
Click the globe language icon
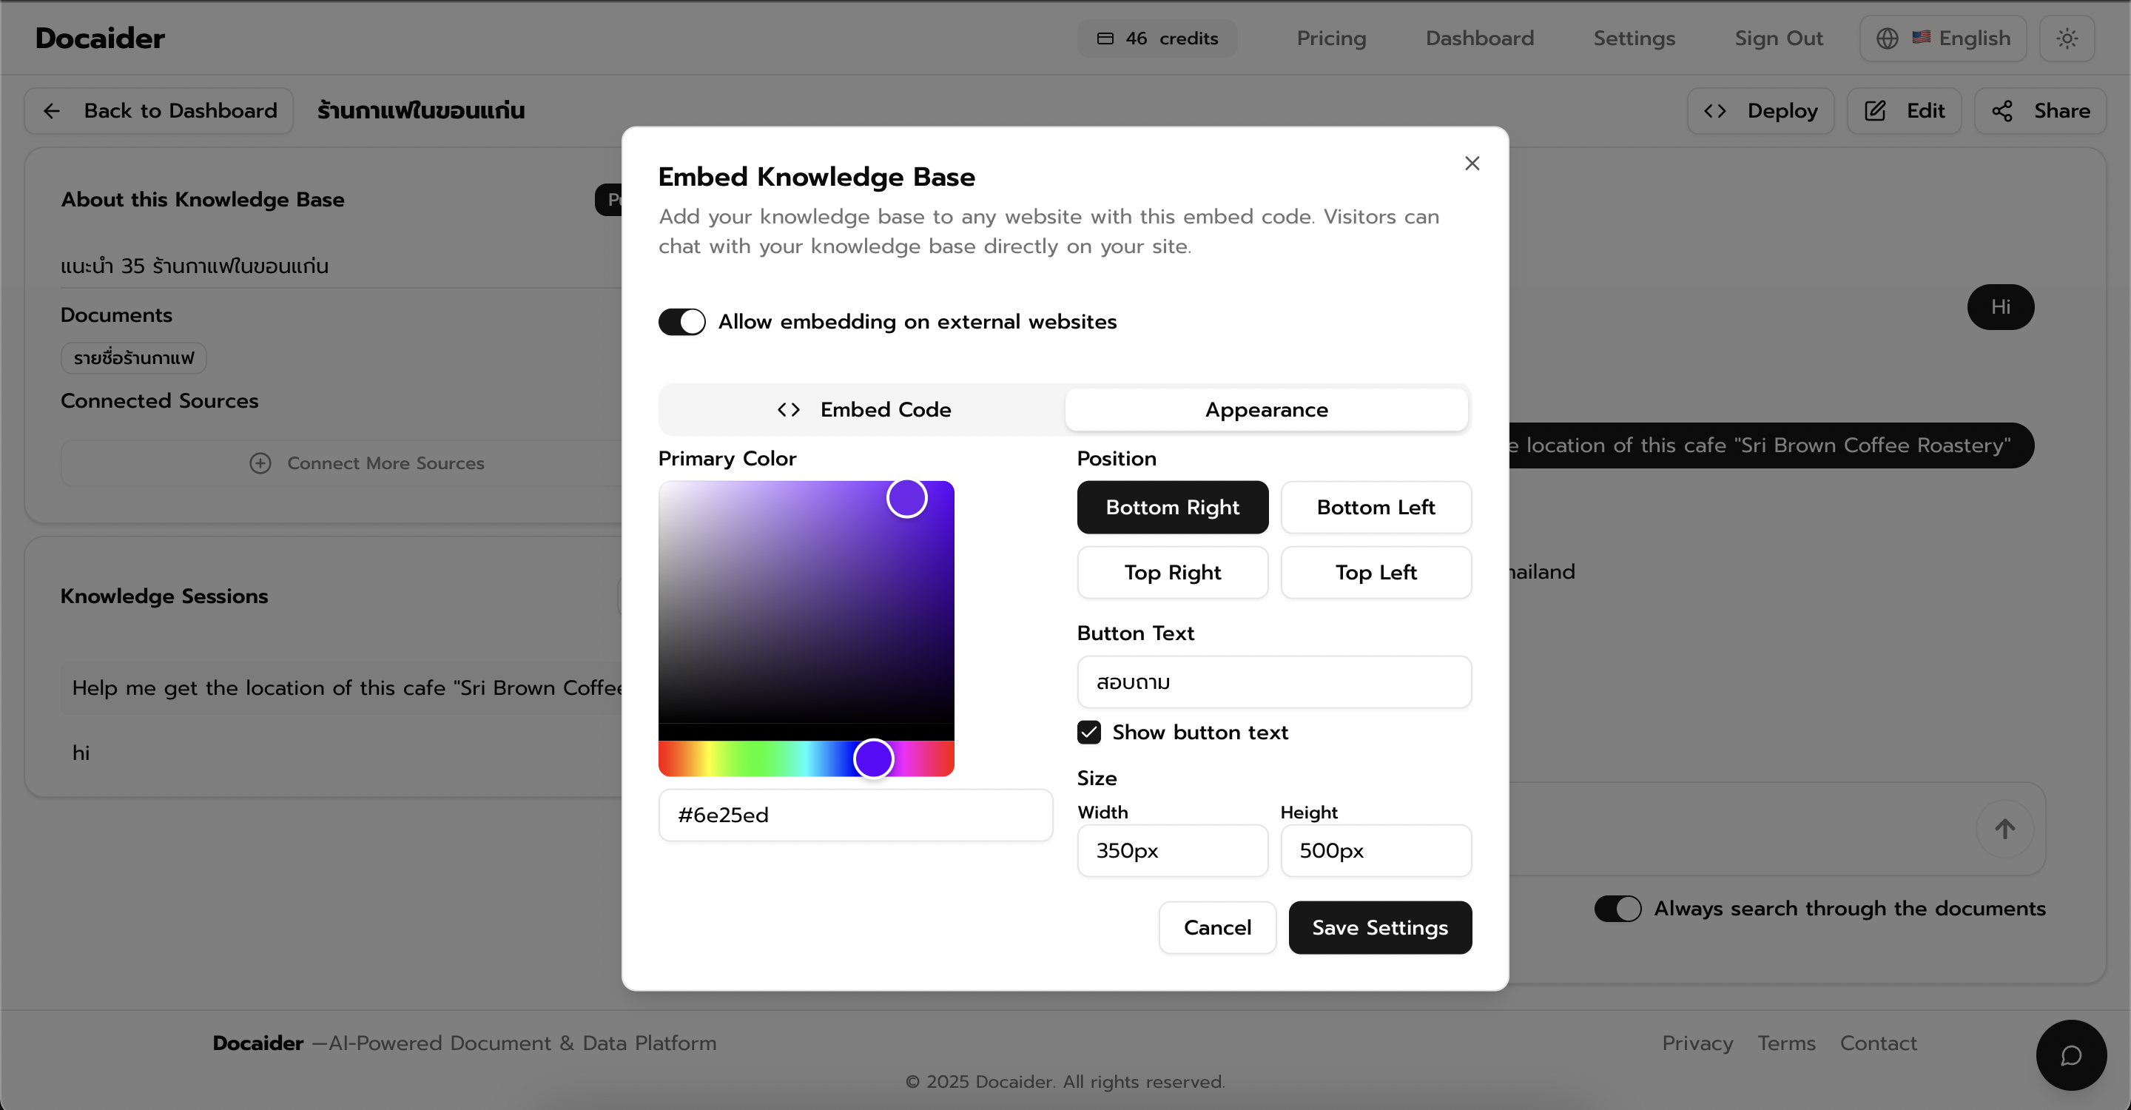pos(1887,38)
